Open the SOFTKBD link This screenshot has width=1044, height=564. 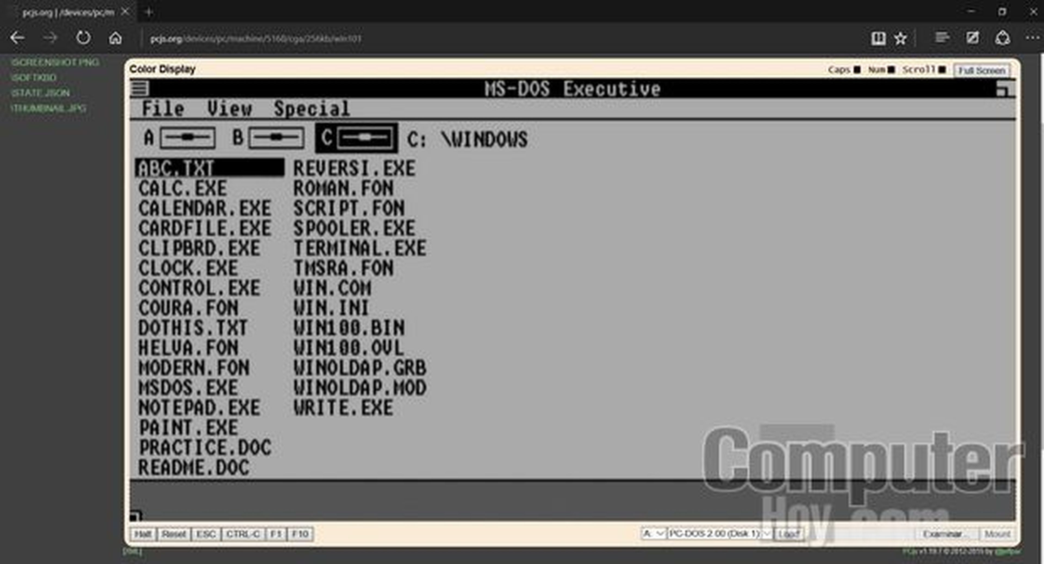tap(34, 77)
